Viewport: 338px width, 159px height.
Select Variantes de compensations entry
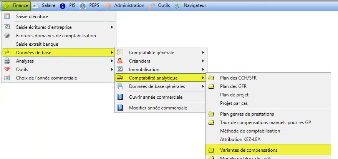point(249,150)
